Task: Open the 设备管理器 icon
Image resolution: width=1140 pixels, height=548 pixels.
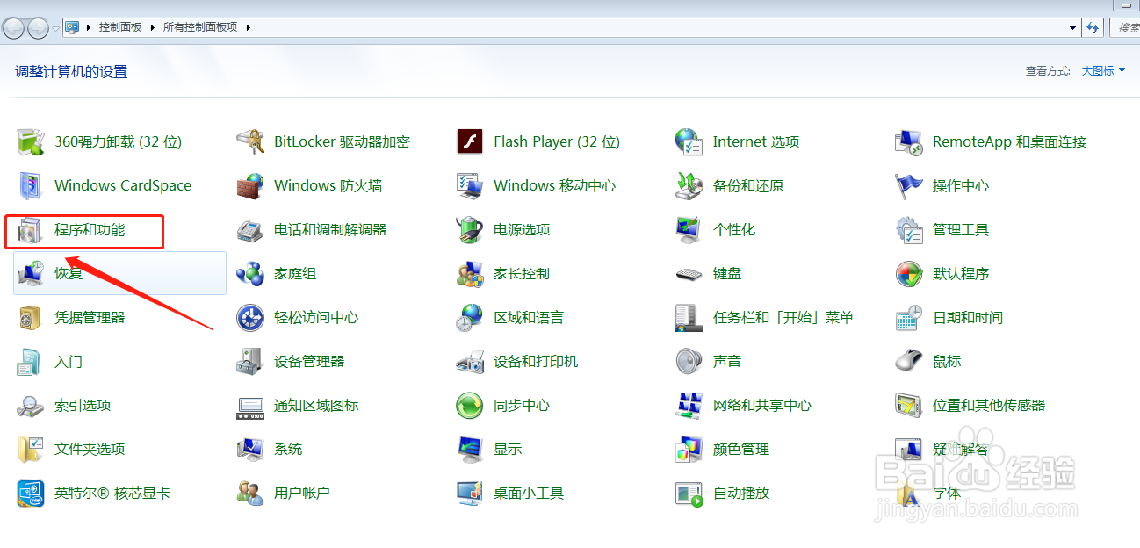Action: (250, 361)
